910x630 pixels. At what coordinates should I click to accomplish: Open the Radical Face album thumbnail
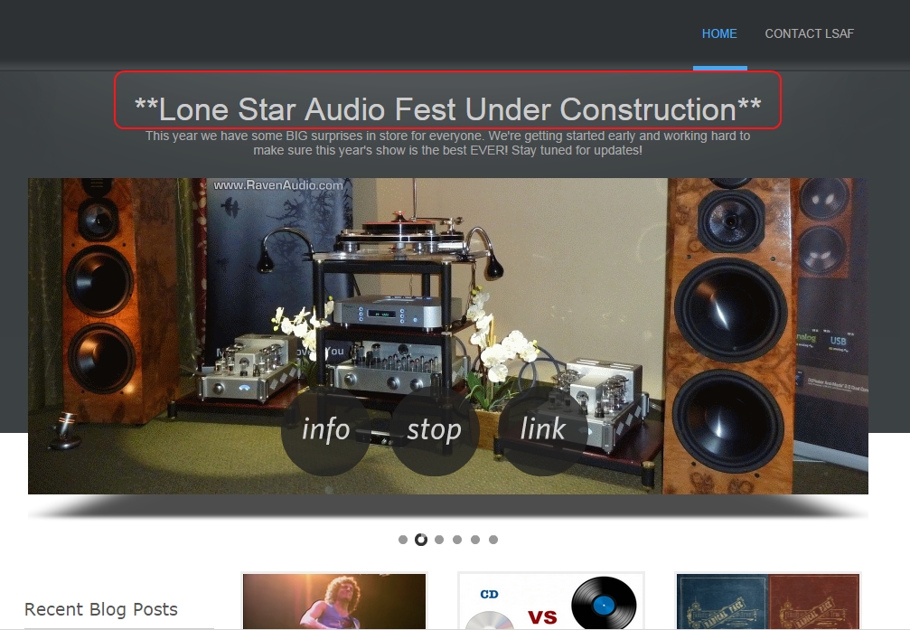(768, 601)
